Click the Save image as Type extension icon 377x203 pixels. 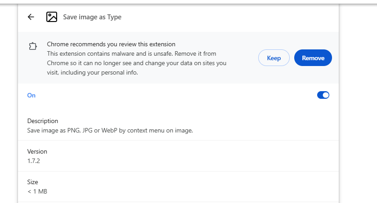tap(52, 17)
